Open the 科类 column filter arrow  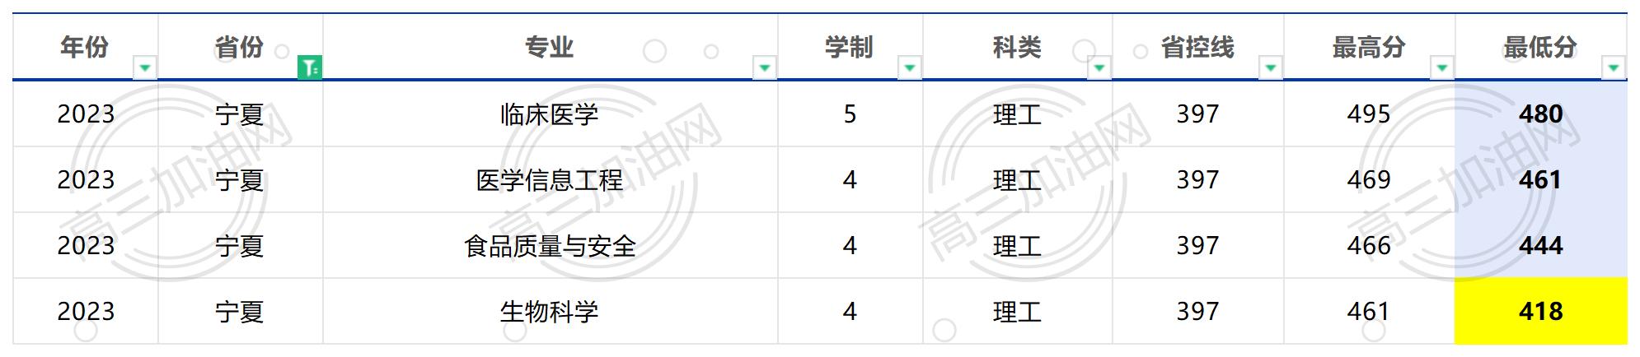tap(1099, 67)
